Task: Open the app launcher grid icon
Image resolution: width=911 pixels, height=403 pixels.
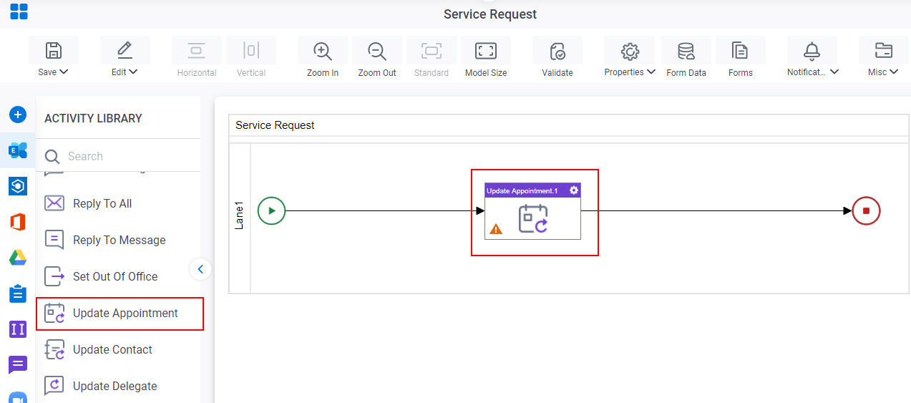Action: [x=19, y=11]
